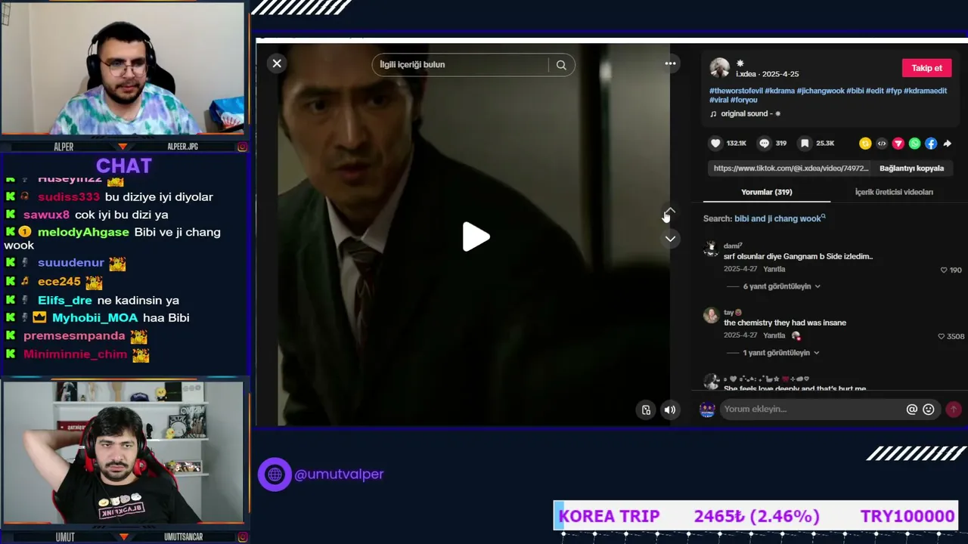This screenshot has width=968, height=544.
Task: Save video with the bookmark icon
Action: coord(805,143)
